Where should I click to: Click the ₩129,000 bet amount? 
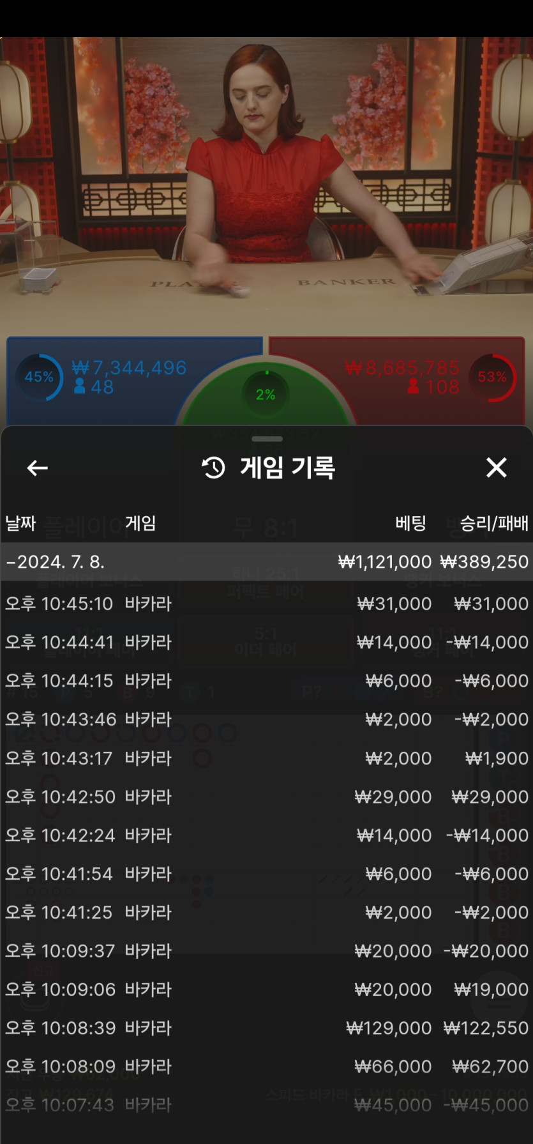[x=389, y=1028]
